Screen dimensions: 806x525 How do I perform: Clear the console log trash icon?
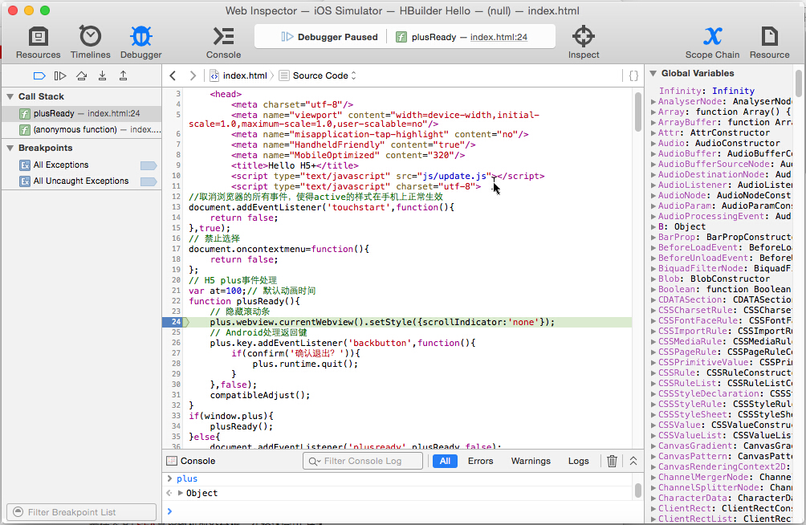[x=612, y=461]
